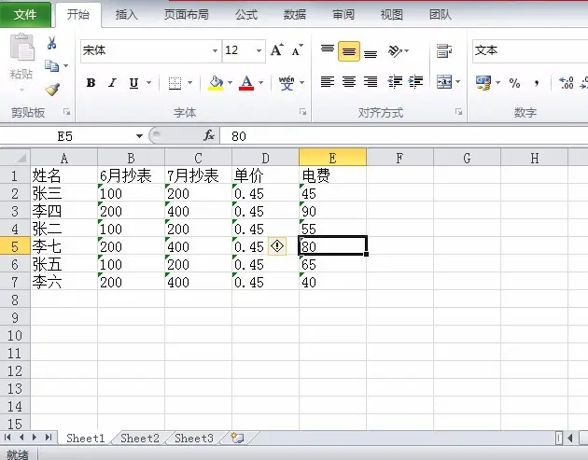Click the font color red A swatch
Screen dimensions: 588x460
(x=246, y=83)
